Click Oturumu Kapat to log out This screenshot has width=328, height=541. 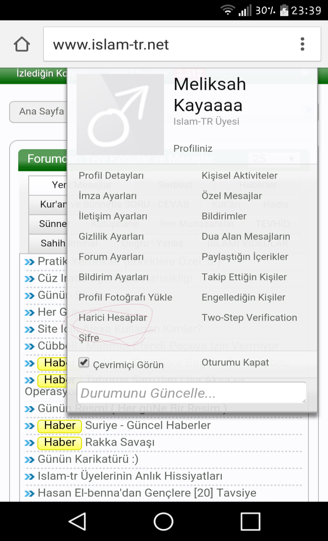click(235, 362)
